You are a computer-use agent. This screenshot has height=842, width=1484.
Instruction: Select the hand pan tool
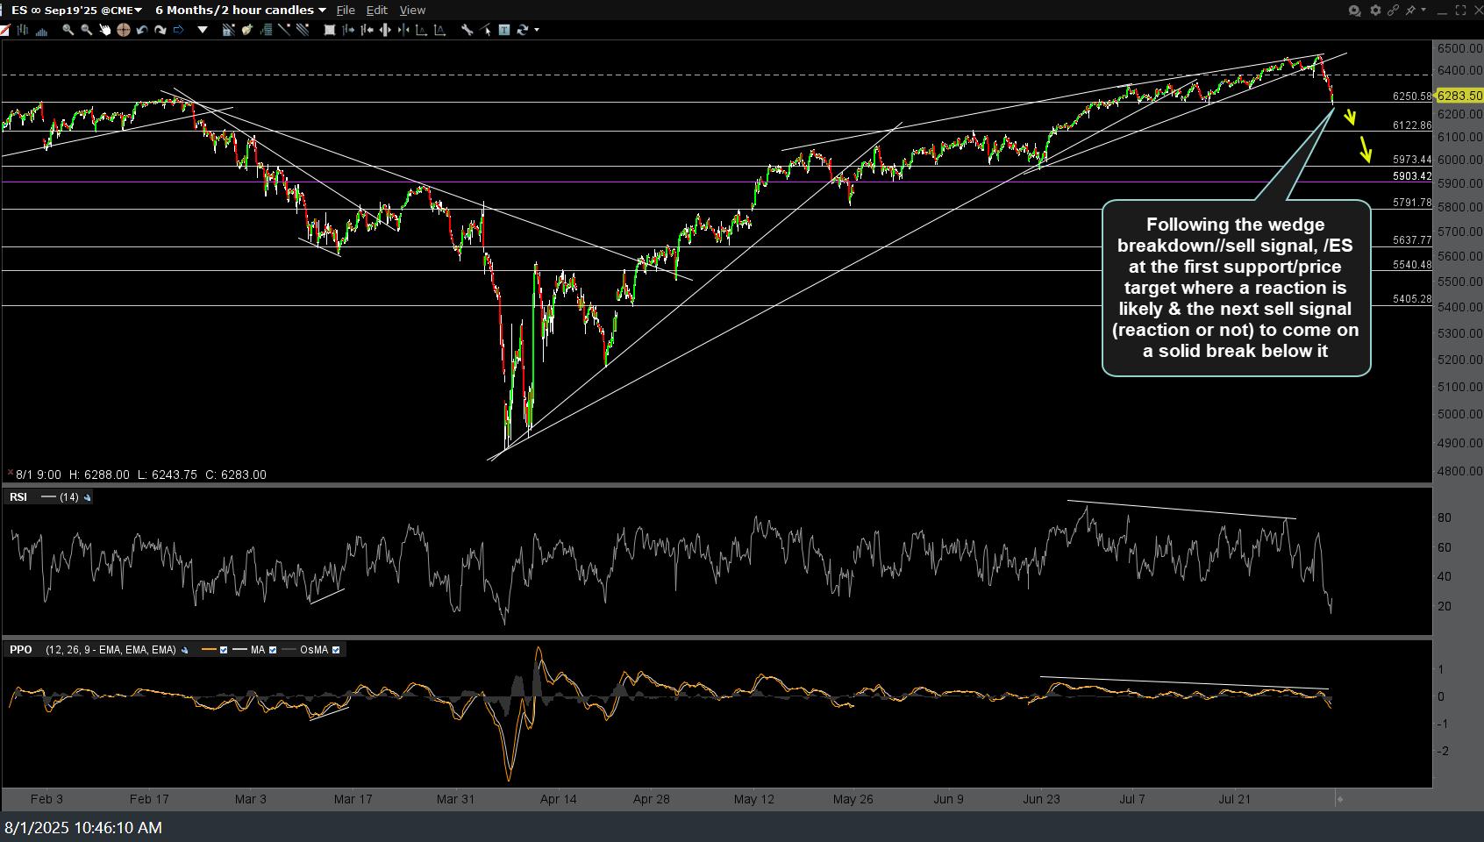[105, 30]
